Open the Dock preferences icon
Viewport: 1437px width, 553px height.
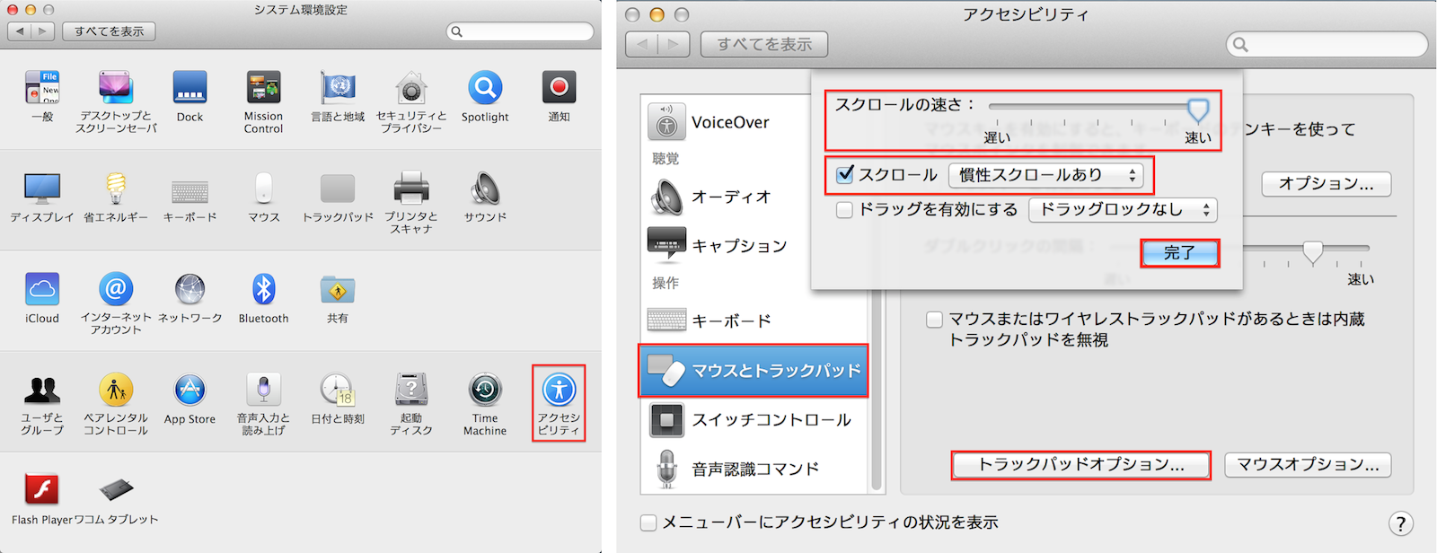[x=190, y=88]
